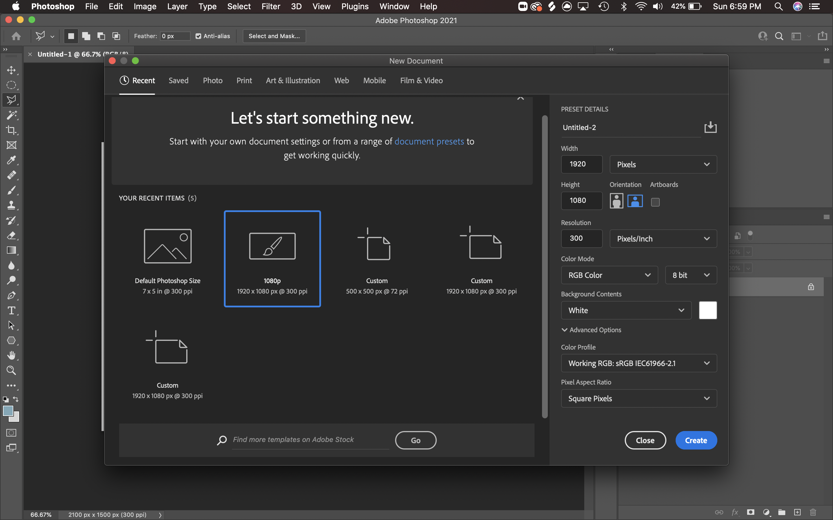Screen dimensions: 833x520
Task: Select the Magic Wand tool
Action: (11, 115)
